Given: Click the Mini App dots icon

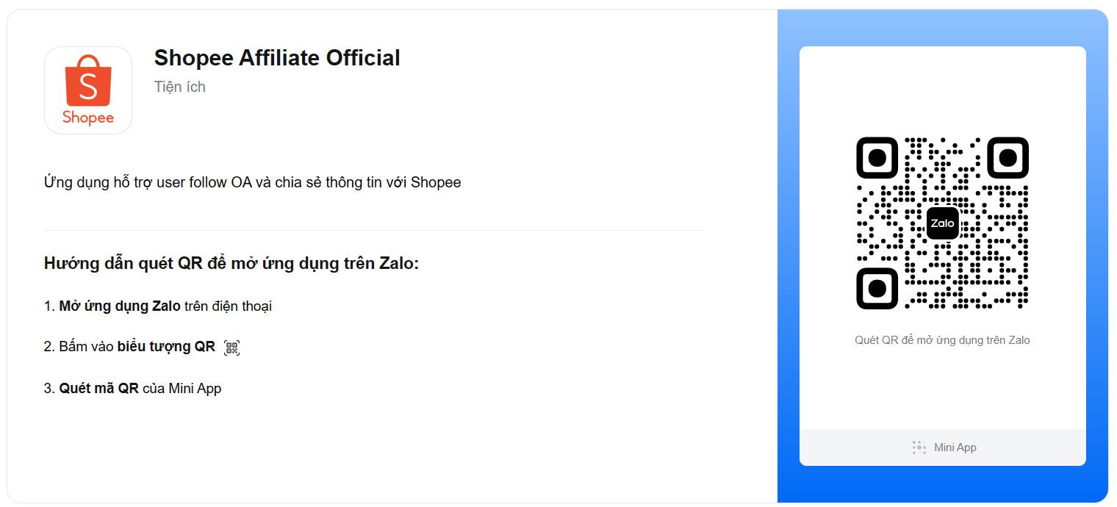Looking at the screenshot, I should 919,447.
